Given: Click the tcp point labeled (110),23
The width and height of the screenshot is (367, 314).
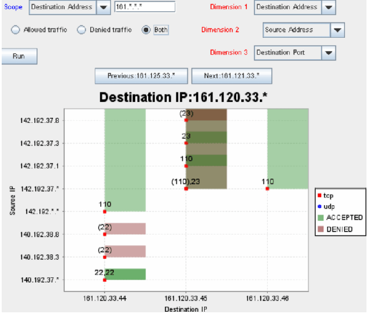Looking at the screenshot, I should [186, 189].
